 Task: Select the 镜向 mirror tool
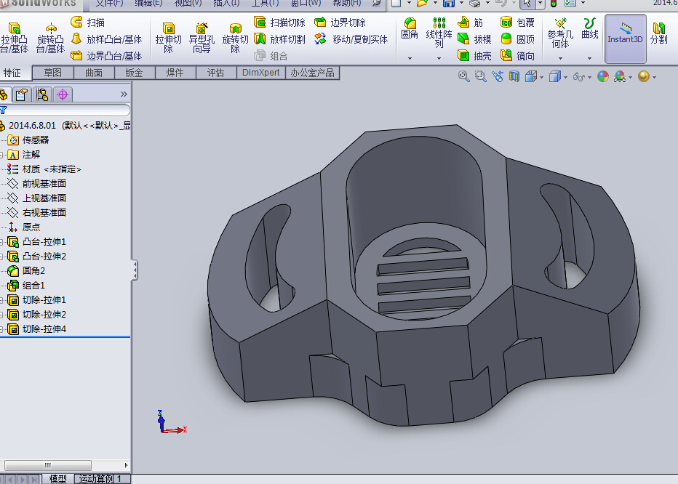tap(517, 56)
